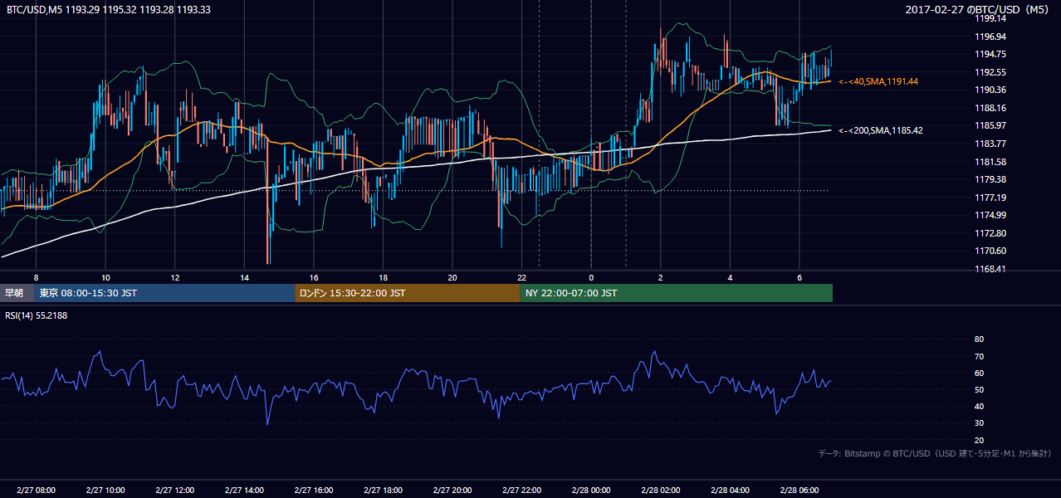Viewport: 1061px width, 498px height.
Task: Click the hour label 22 under price chart
Action: point(521,277)
